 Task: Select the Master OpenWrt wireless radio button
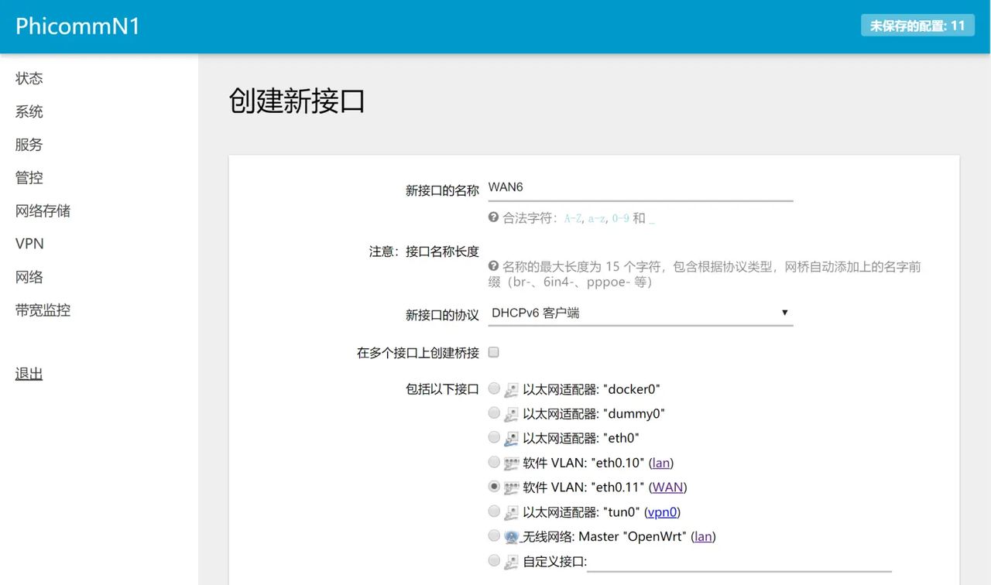(494, 535)
